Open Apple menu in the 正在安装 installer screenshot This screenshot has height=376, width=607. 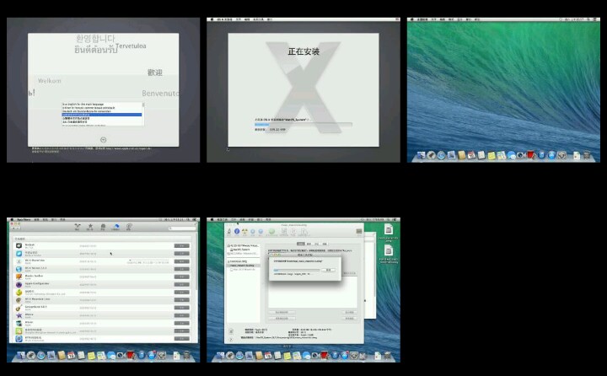(212, 19)
